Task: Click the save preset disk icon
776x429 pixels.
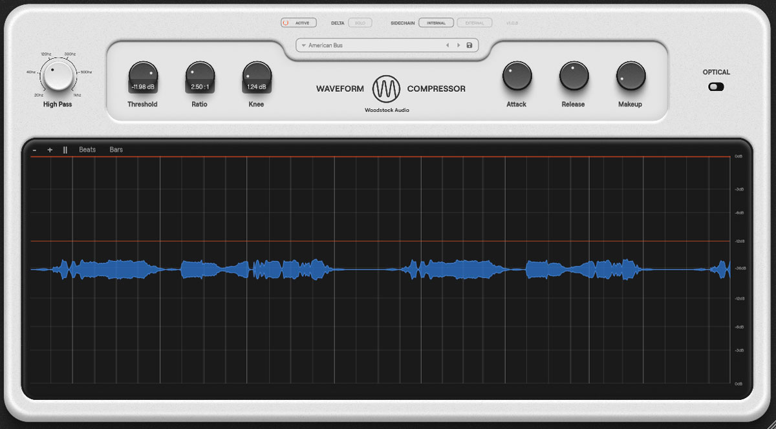Action: point(469,45)
